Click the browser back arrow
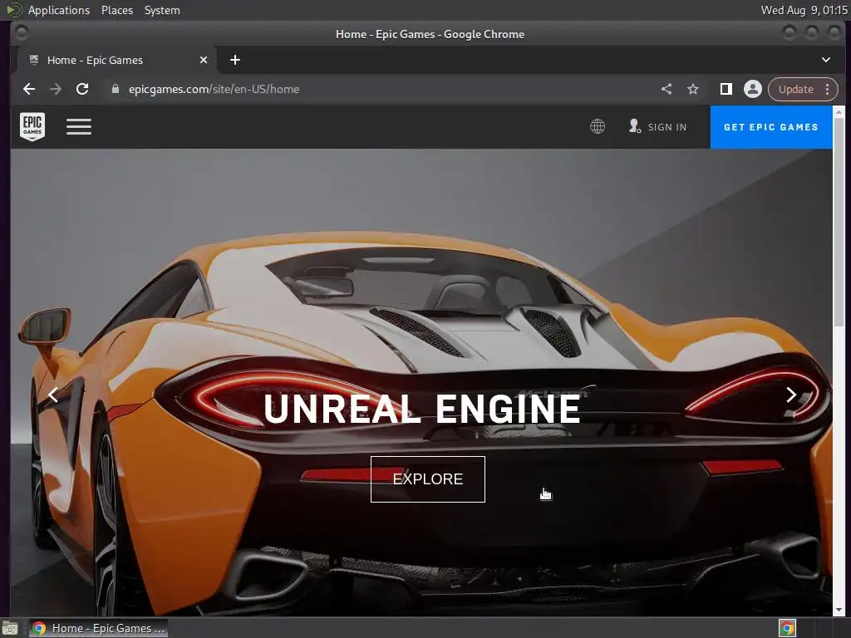851x638 pixels. (x=29, y=89)
